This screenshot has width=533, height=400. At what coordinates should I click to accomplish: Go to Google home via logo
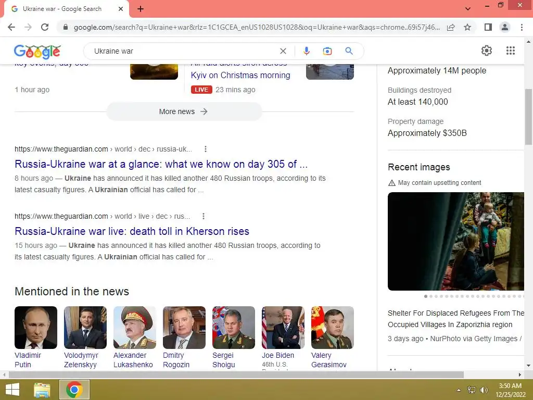click(x=37, y=51)
